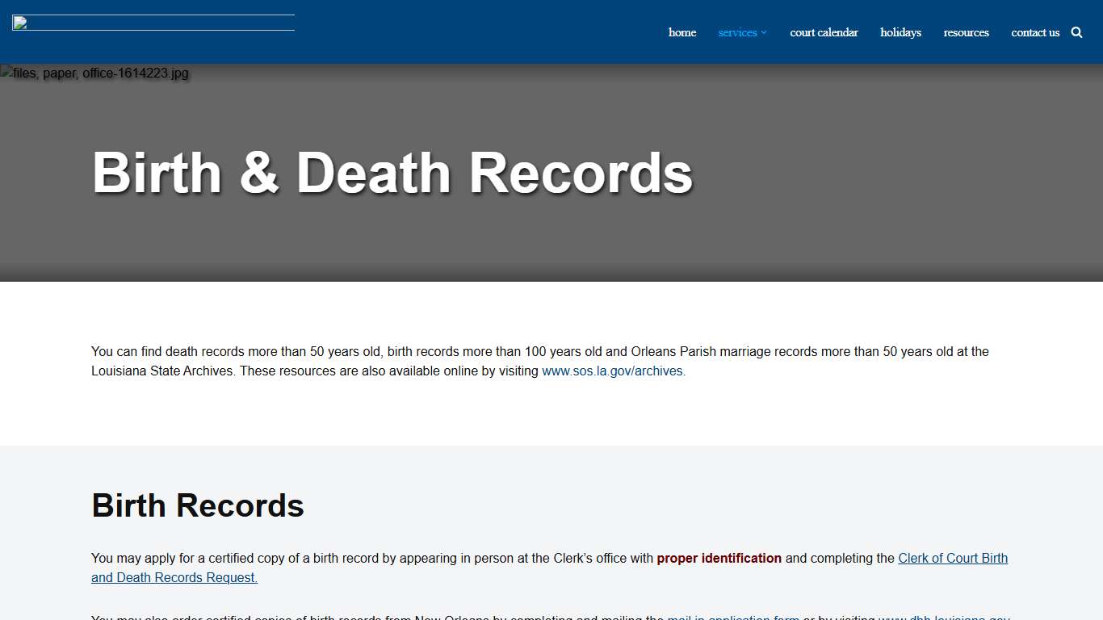
Task: Select court calendar in the navigation
Action: tap(824, 32)
